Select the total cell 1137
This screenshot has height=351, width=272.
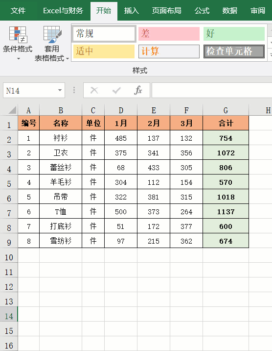coord(226,211)
